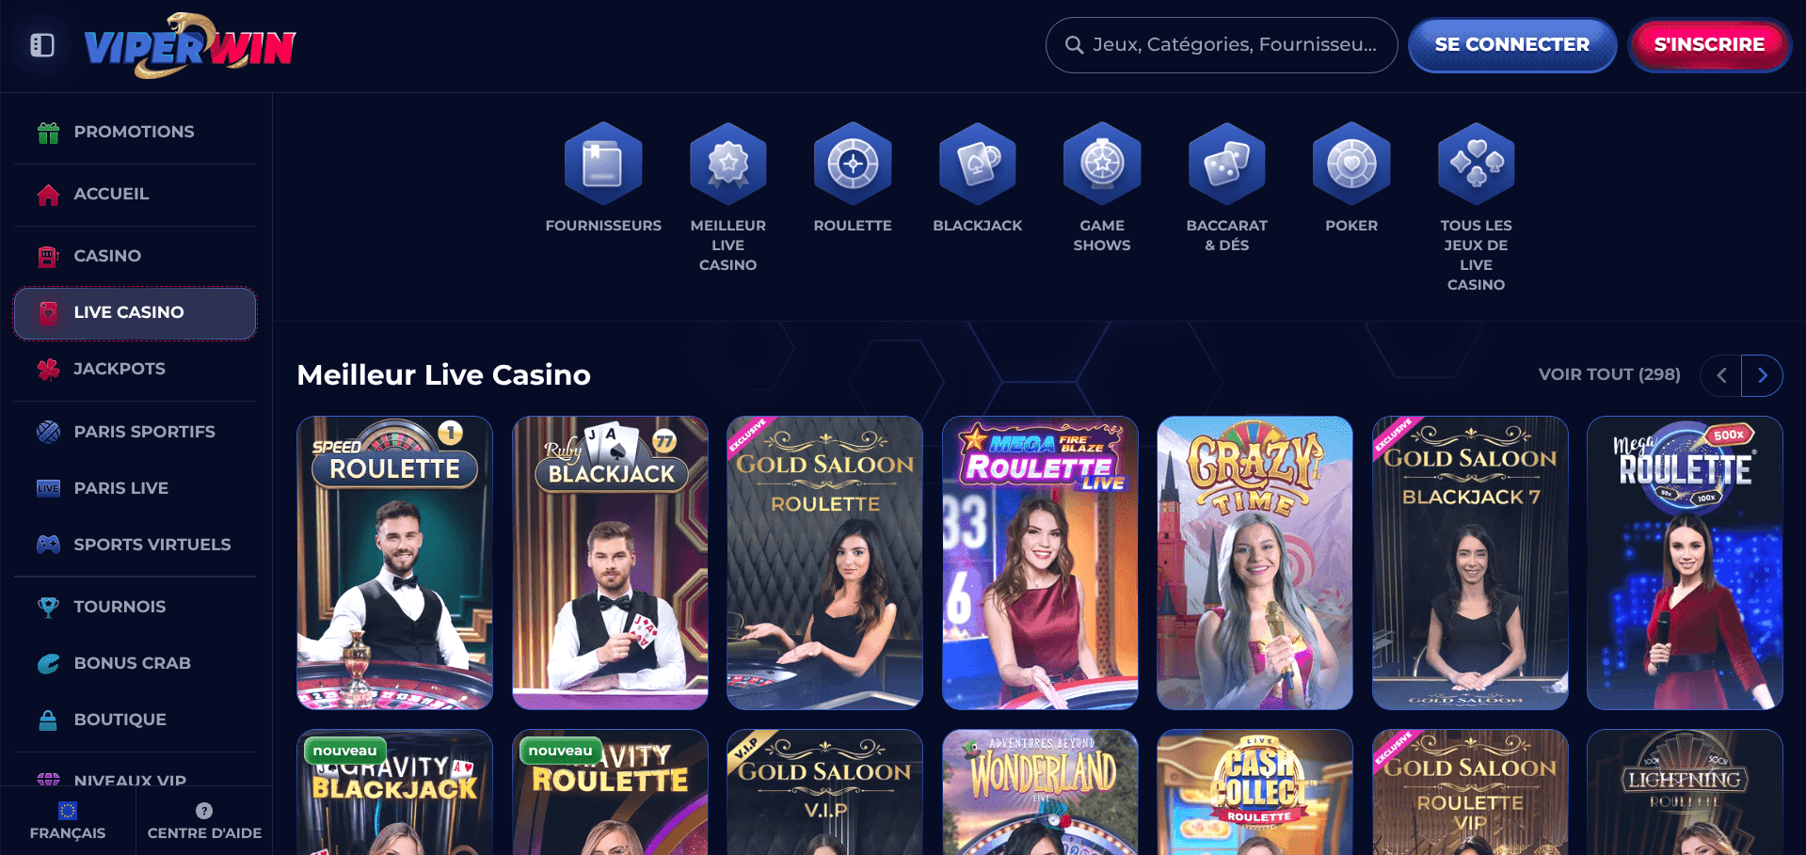
Task: Open the Français language selector
Action: 68,821
